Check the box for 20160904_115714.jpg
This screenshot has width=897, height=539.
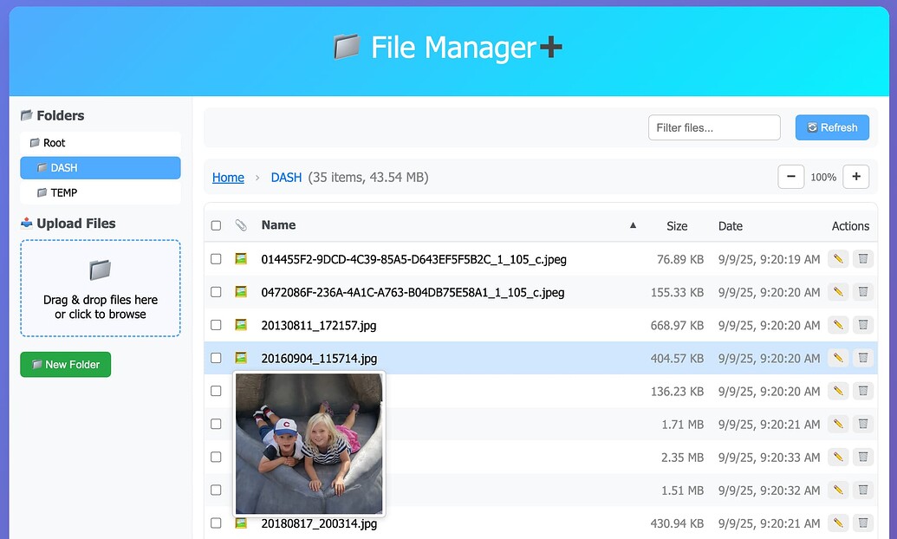216,358
